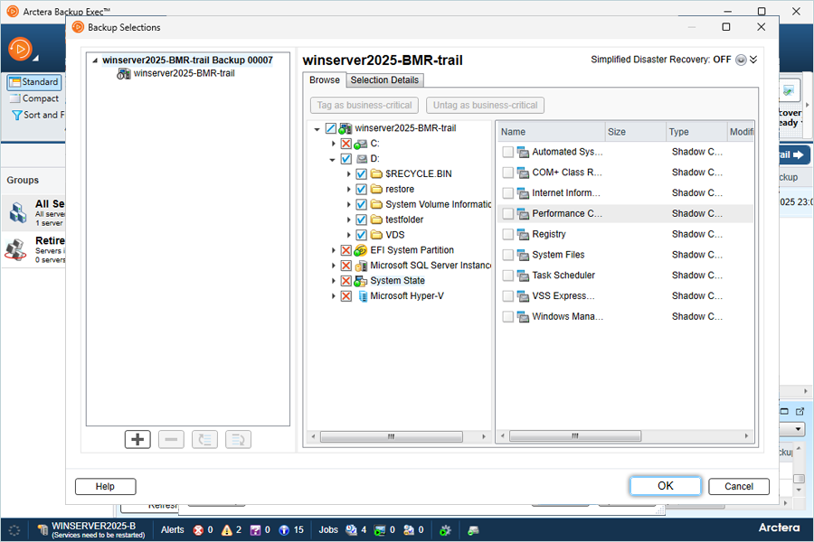Image resolution: width=814 pixels, height=542 pixels.
Task: Click the yellow warning alerts icon in status bar
Action: pyautogui.click(x=226, y=530)
